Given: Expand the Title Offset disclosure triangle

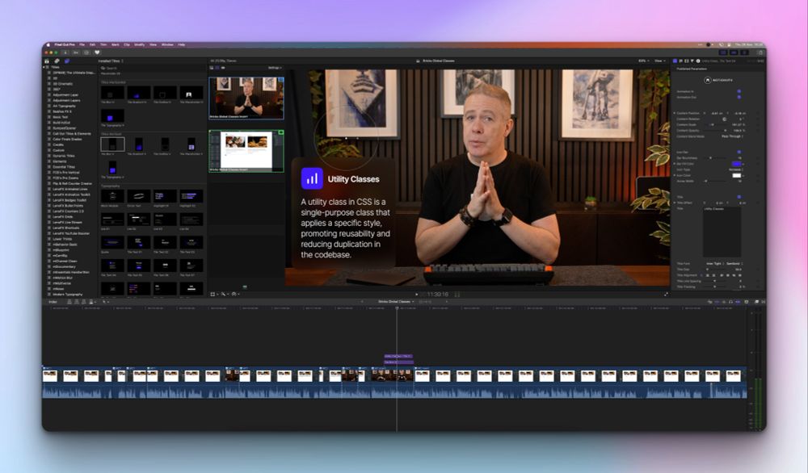Looking at the screenshot, I should [674, 203].
